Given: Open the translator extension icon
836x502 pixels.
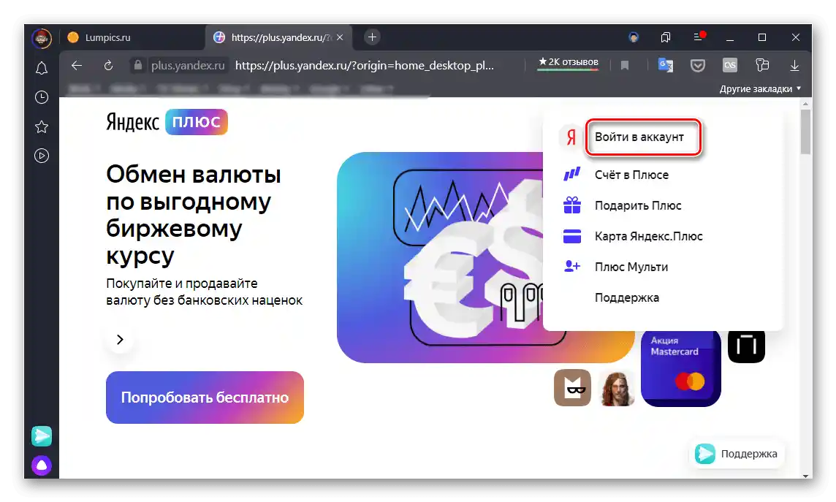Looking at the screenshot, I should coord(666,65).
